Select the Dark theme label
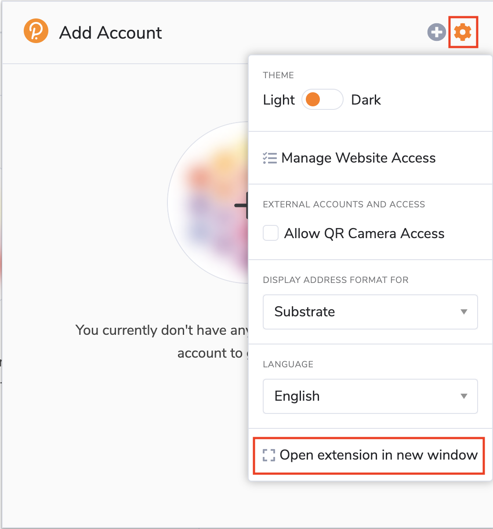 pyautogui.click(x=366, y=100)
